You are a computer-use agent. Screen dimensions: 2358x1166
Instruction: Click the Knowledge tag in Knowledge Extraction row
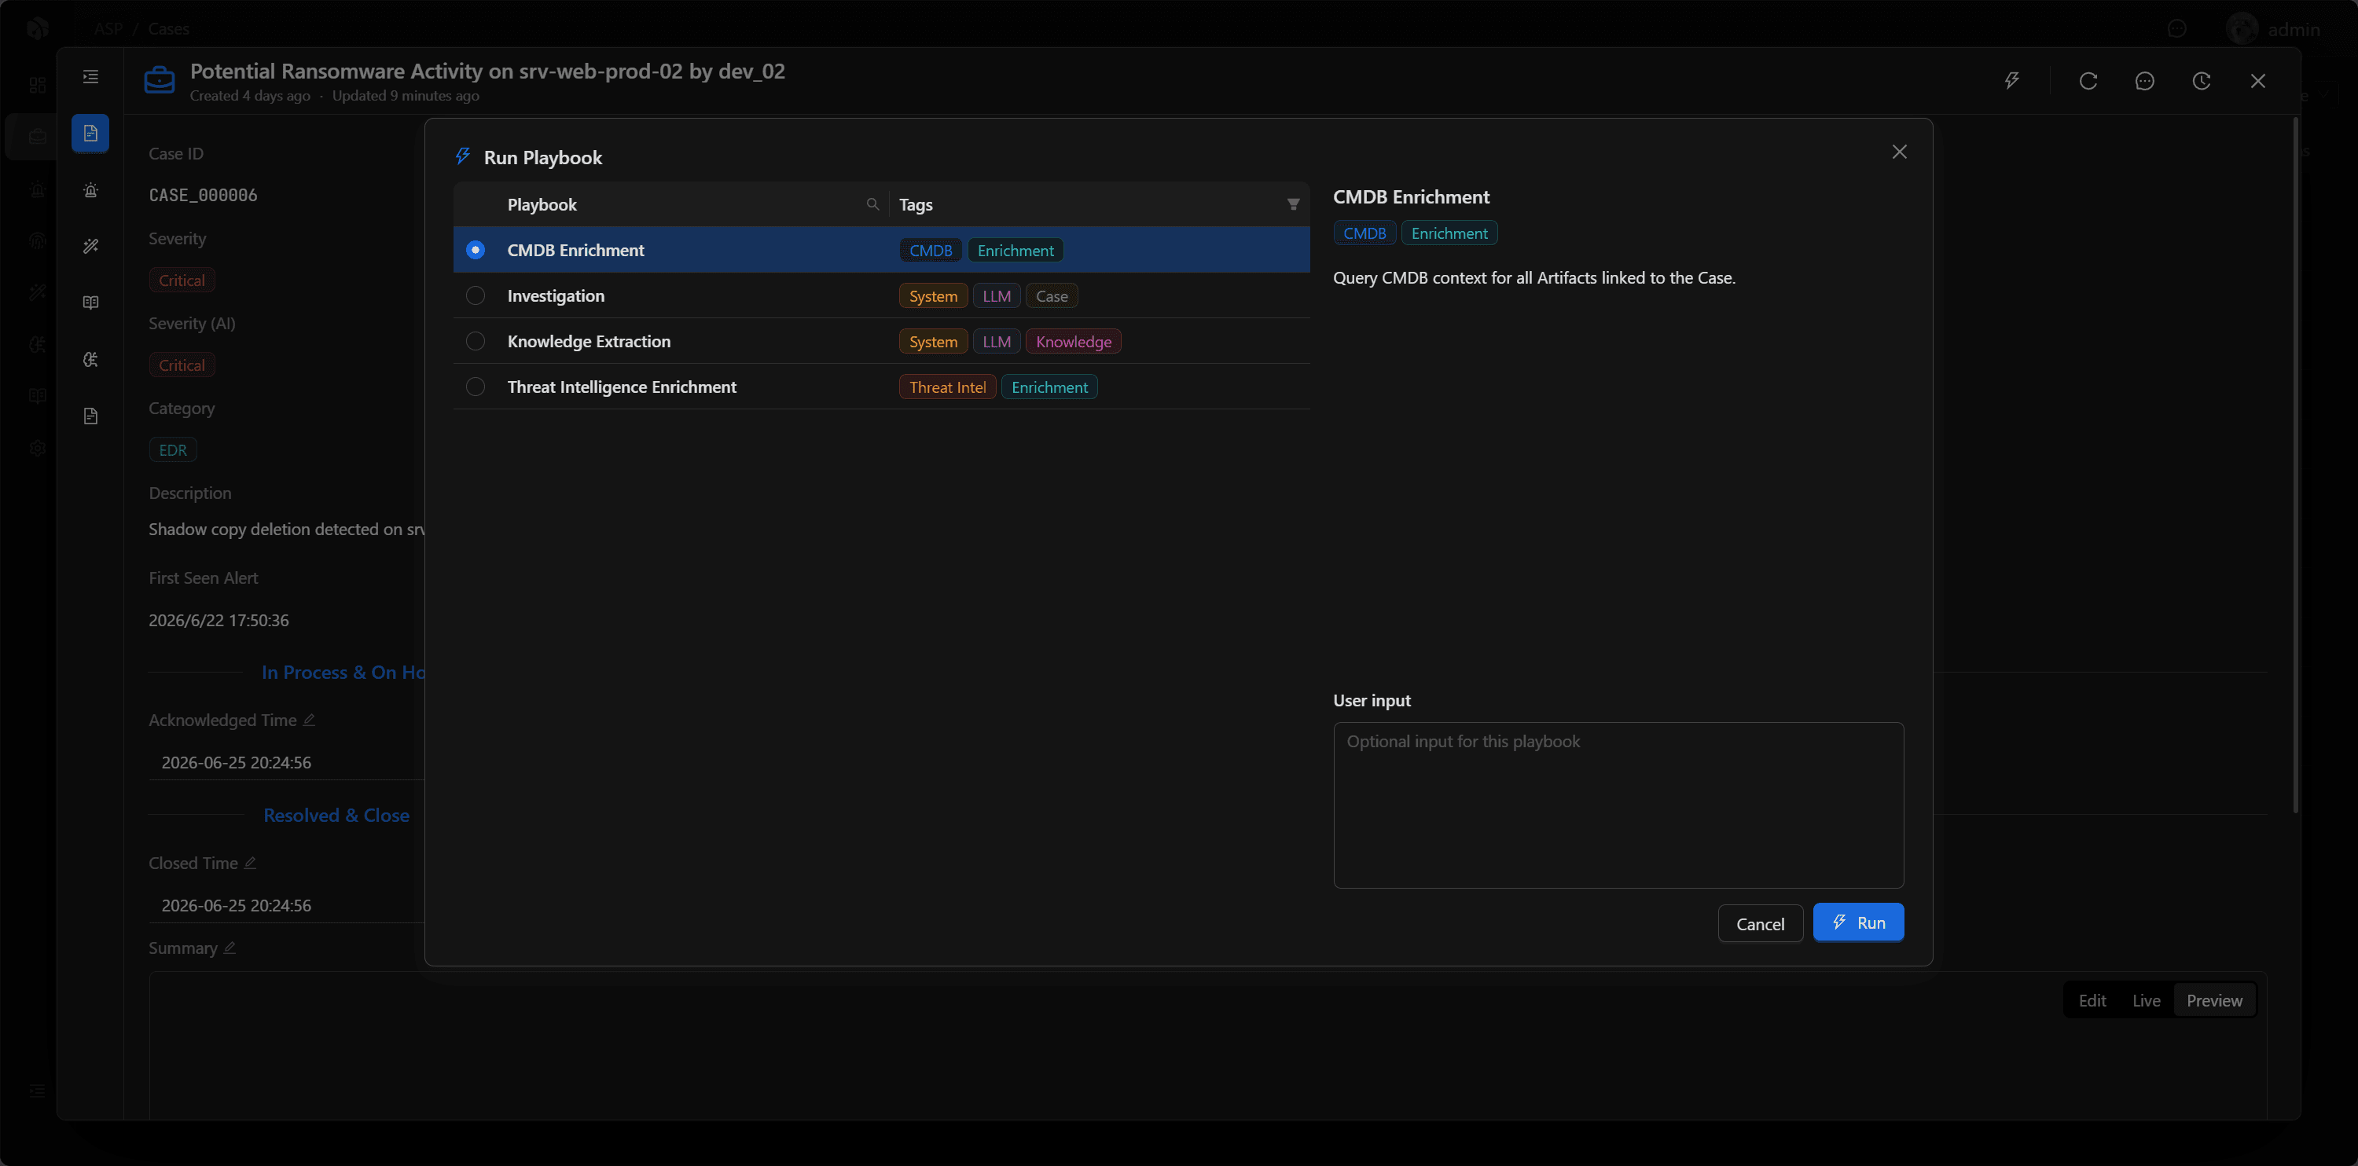(x=1073, y=341)
